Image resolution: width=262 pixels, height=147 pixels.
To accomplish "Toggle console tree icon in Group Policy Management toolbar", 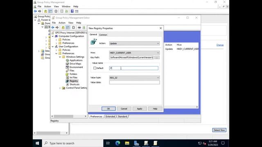I will pos(50,11).
